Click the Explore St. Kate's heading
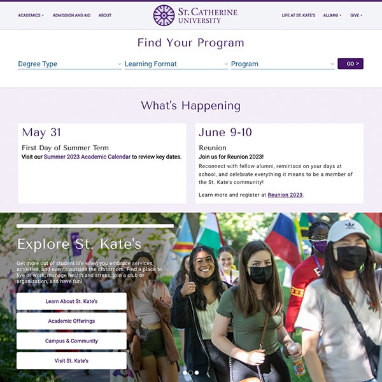 (x=80, y=244)
